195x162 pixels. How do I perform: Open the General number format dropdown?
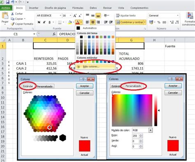[x=178, y=16]
